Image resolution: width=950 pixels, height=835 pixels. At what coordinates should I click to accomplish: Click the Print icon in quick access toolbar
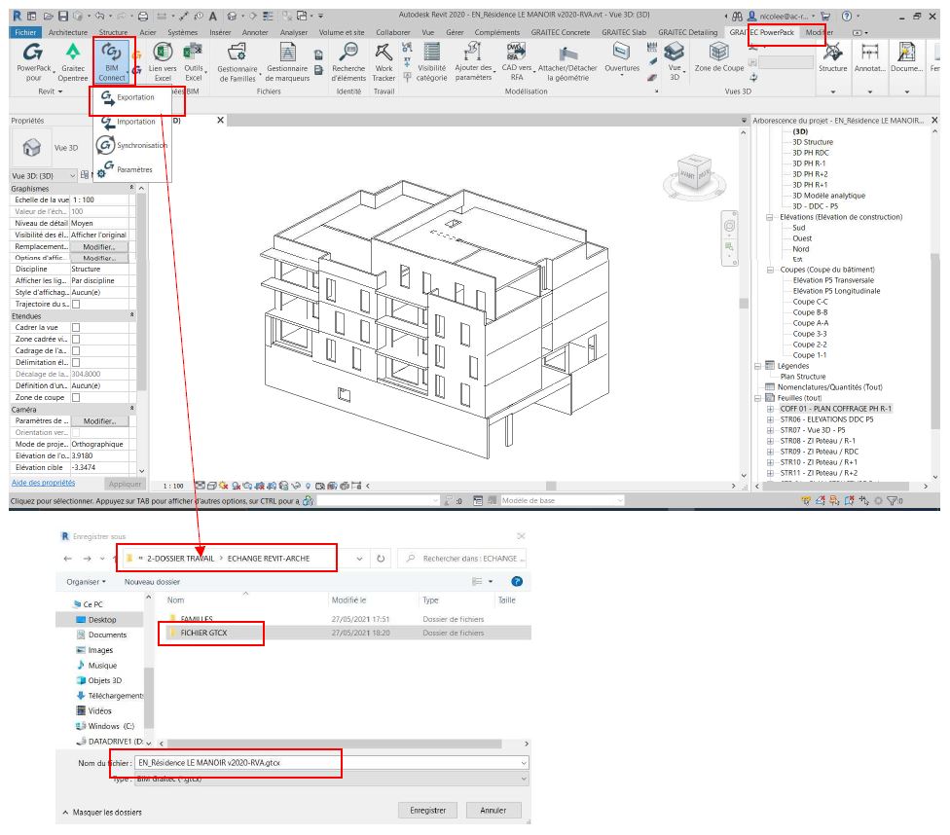142,17
